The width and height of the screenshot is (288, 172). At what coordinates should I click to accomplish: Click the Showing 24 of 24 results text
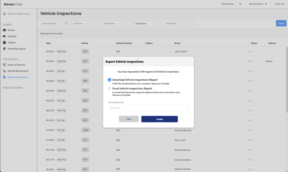click(51, 34)
